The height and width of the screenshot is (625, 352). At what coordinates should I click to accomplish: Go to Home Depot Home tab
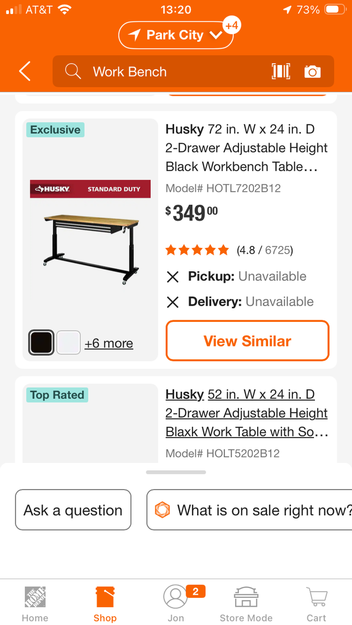click(35, 604)
